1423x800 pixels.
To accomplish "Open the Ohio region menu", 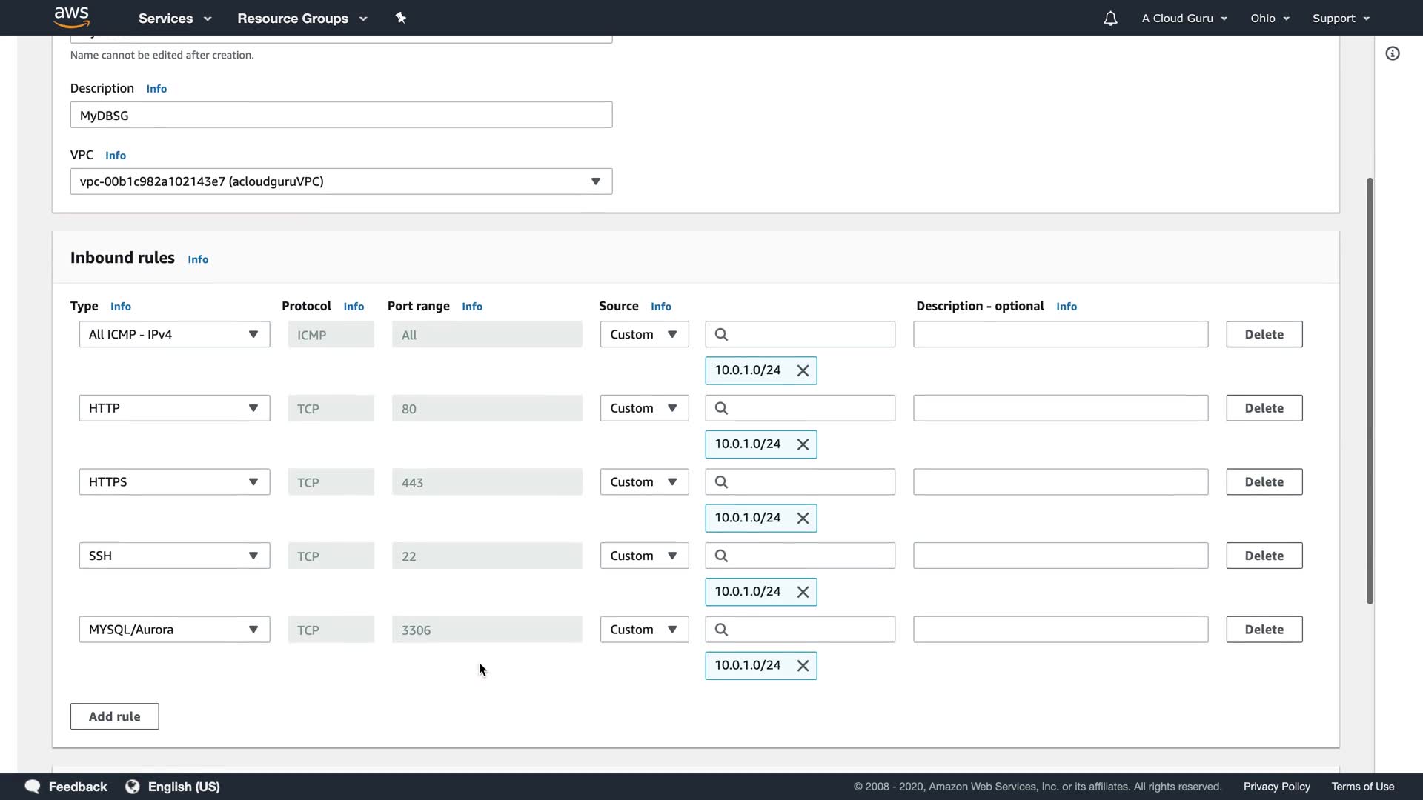I will point(1270,19).
